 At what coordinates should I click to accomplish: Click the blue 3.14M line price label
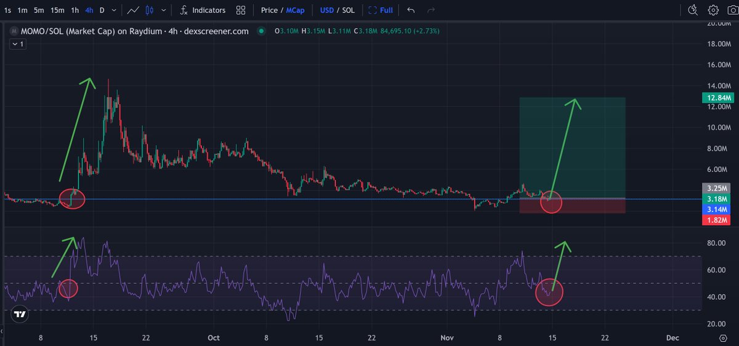[717, 209]
